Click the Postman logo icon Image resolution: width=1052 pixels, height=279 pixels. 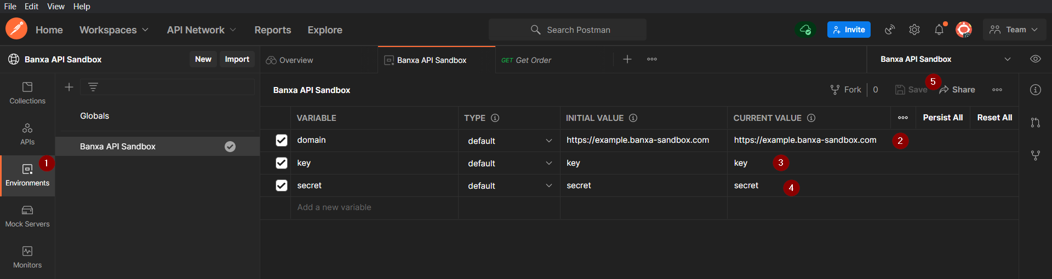point(16,29)
